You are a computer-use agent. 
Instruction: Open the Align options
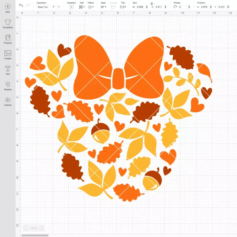pyautogui.click(x=102, y=7)
